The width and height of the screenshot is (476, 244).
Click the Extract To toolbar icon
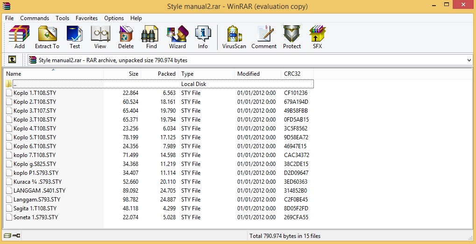click(47, 37)
